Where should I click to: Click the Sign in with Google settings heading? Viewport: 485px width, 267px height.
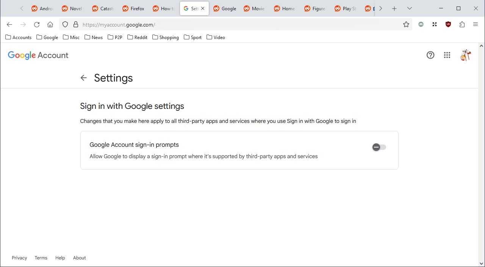[132, 106]
